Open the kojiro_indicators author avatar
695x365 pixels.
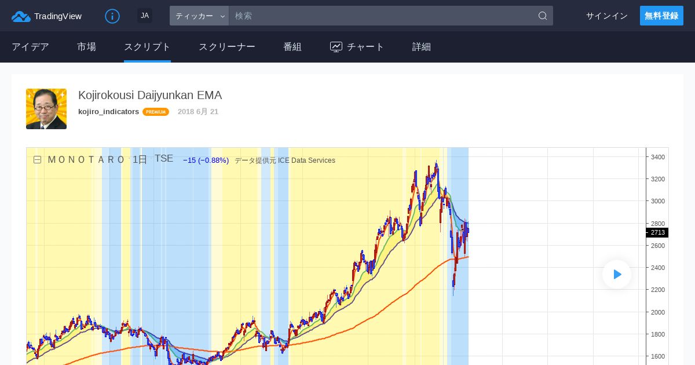(x=46, y=109)
